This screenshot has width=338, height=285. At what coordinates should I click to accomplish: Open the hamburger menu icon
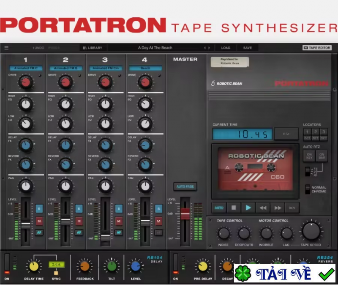click(x=6, y=48)
